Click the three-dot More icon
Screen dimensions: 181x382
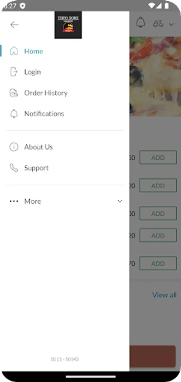[14, 201]
